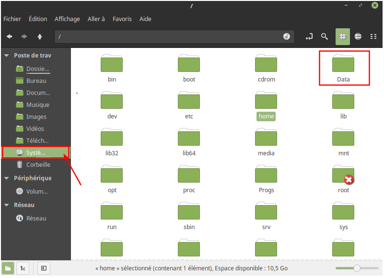Open the Favoris menu

tap(122, 19)
